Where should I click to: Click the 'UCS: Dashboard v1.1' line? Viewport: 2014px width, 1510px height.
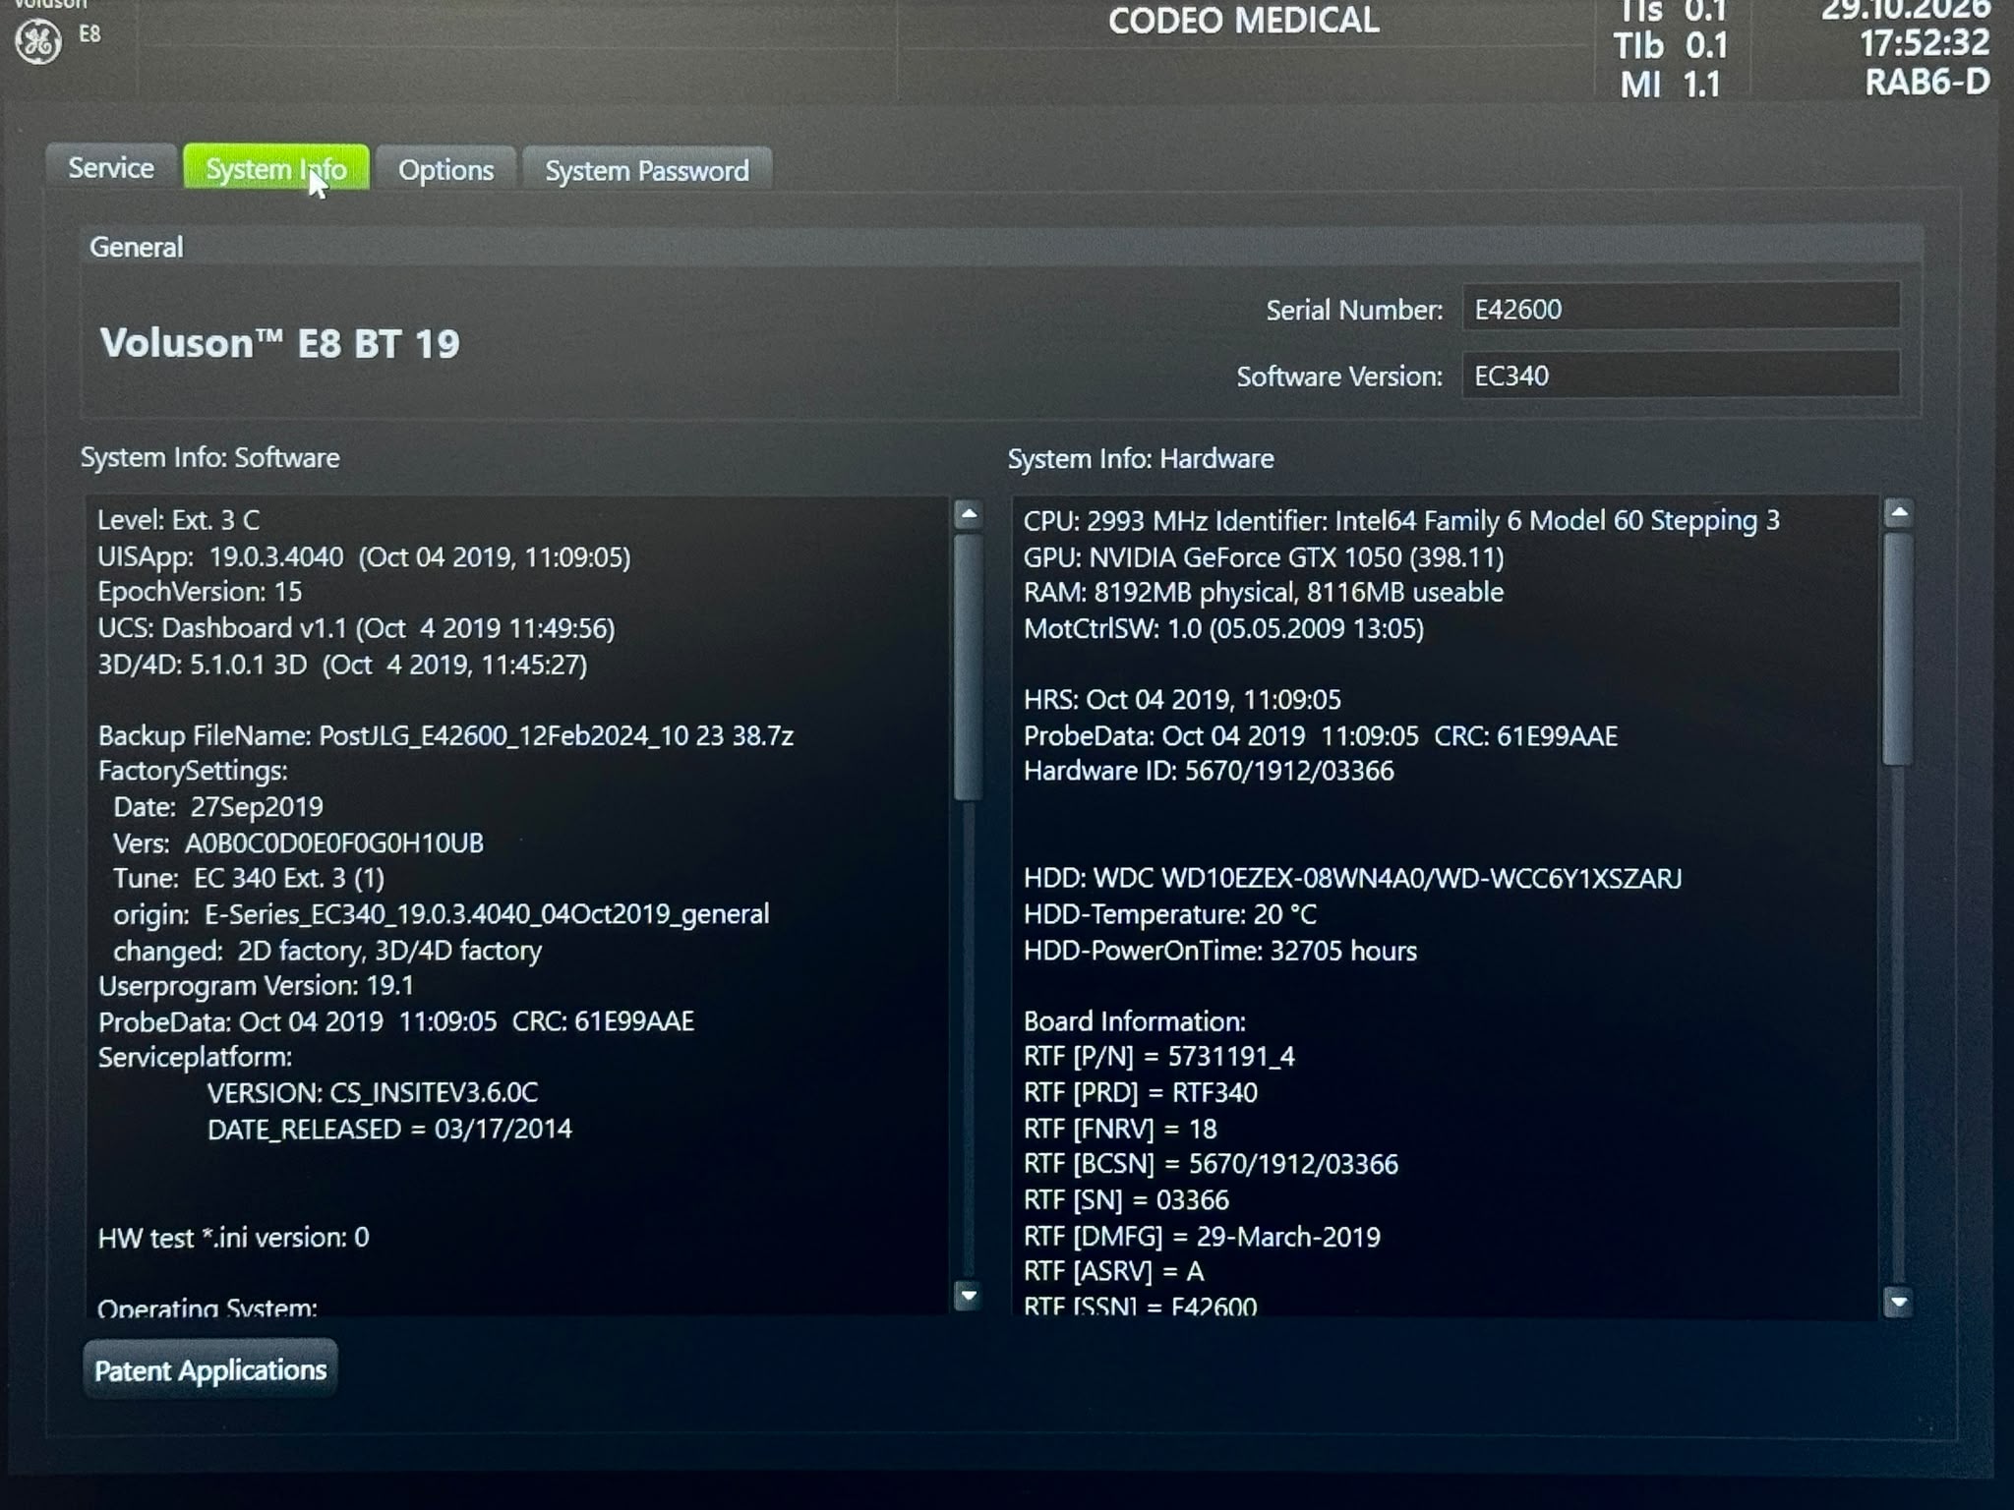(x=356, y=628)
